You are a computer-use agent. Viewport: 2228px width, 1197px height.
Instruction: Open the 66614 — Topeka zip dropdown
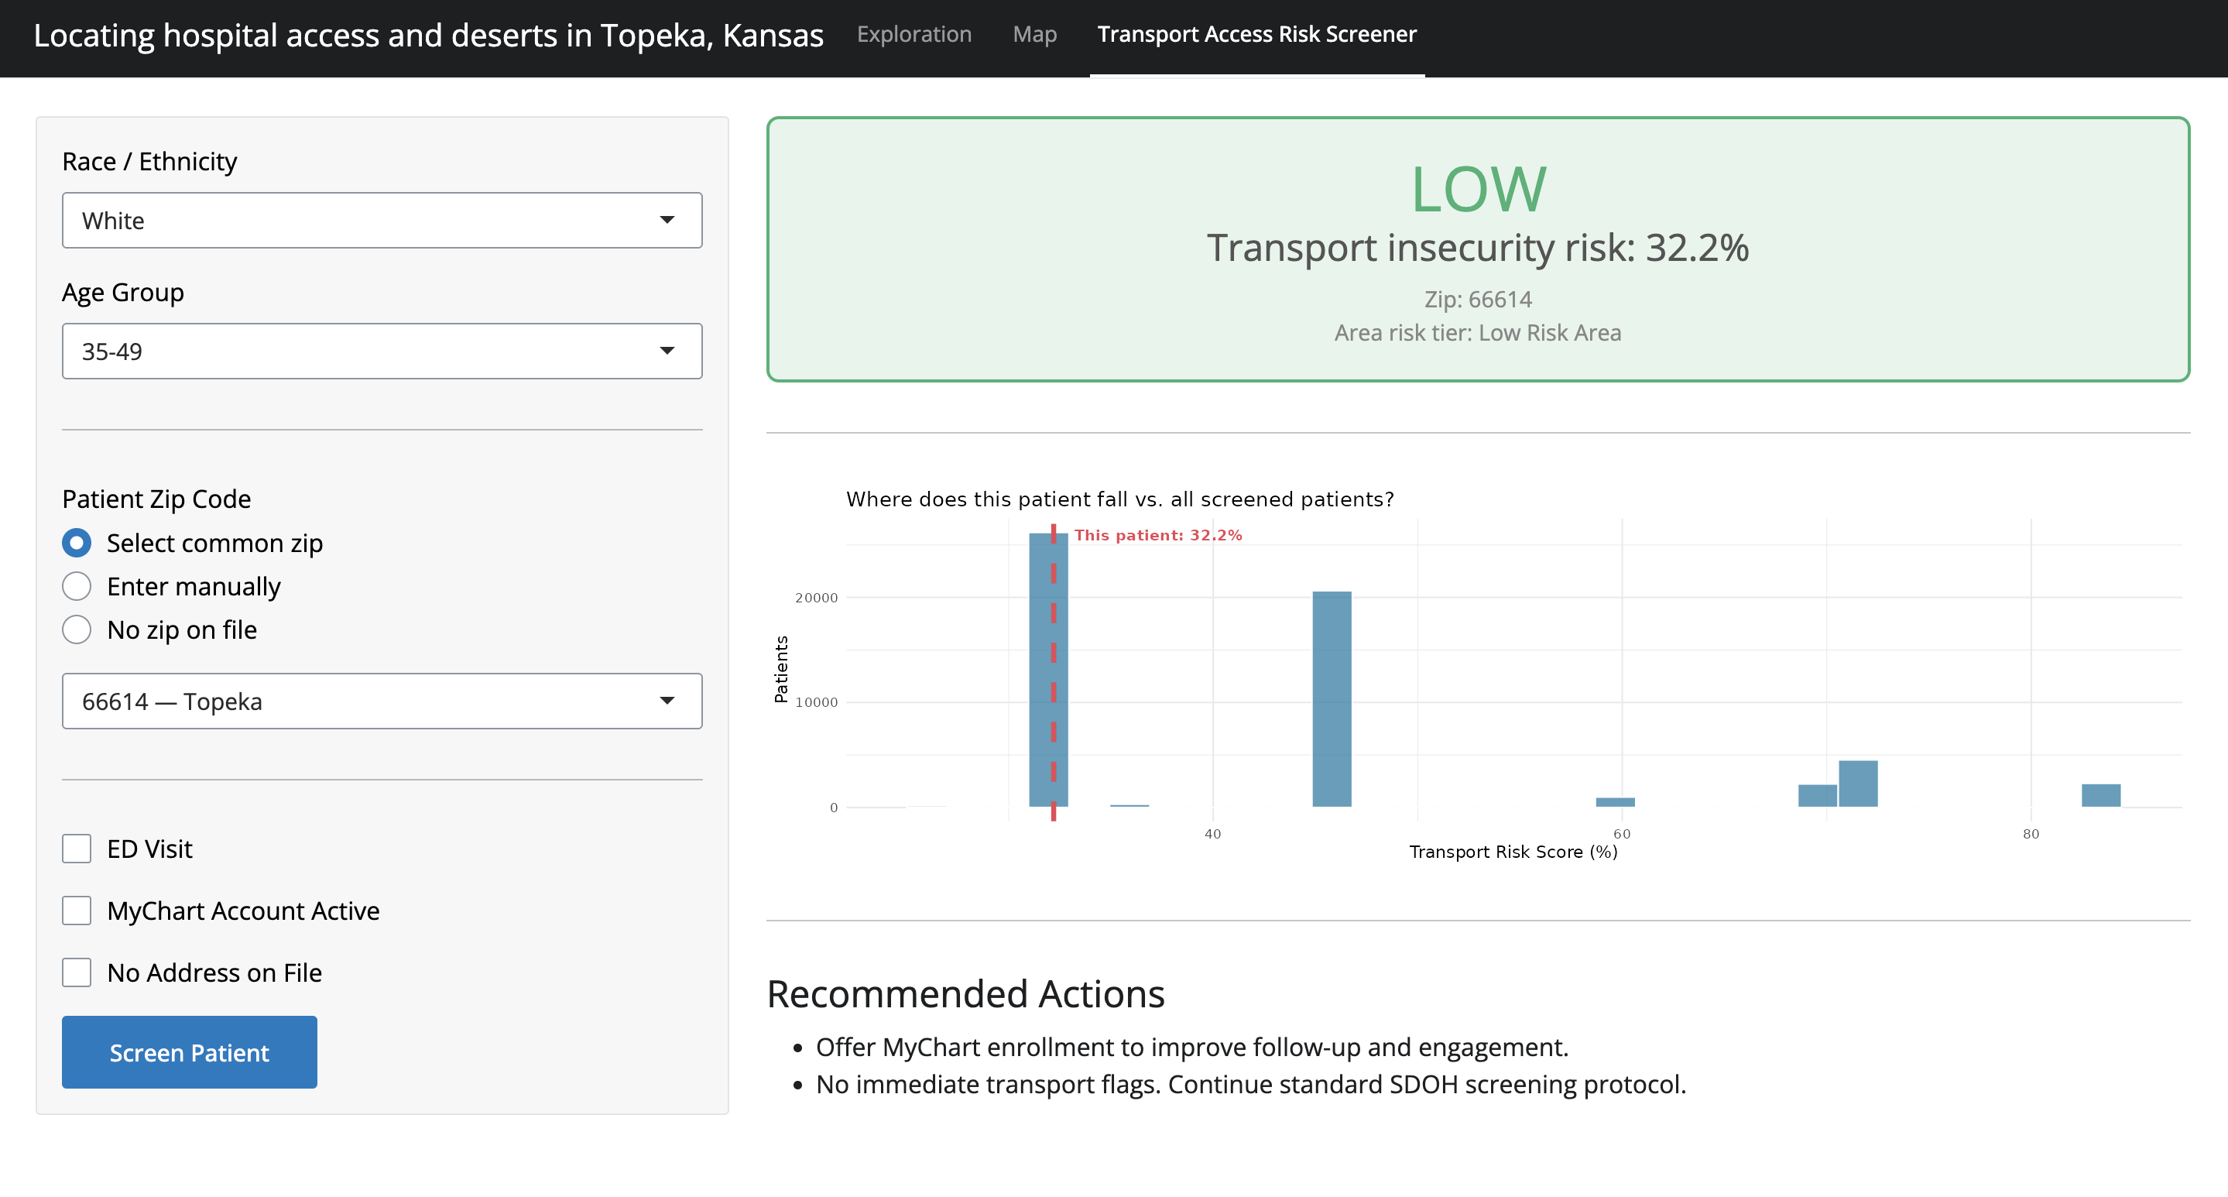click(x=382, y=701)
